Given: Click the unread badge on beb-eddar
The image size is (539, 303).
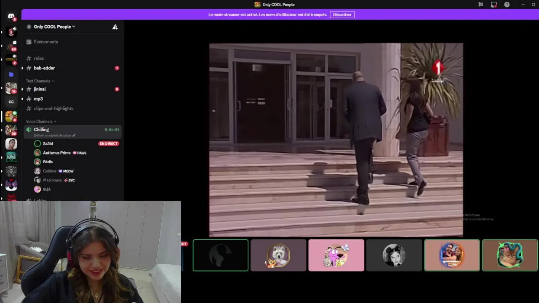Looking at the screenshot, I should point(117,68).
